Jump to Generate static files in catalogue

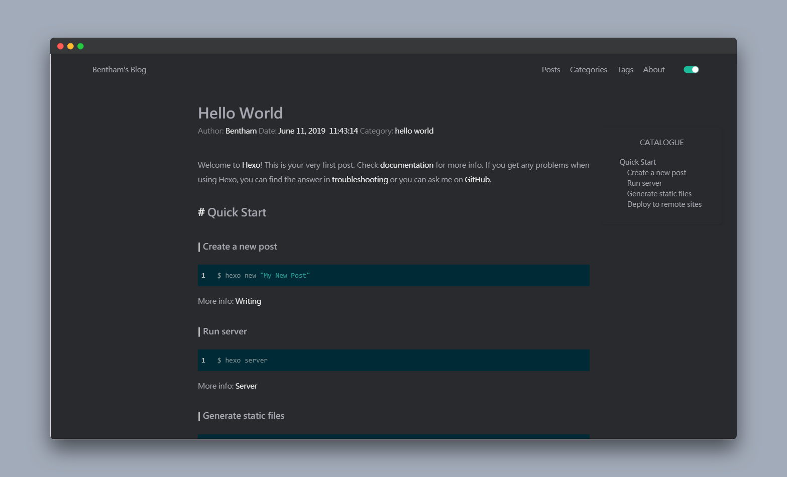pos(659,194)
